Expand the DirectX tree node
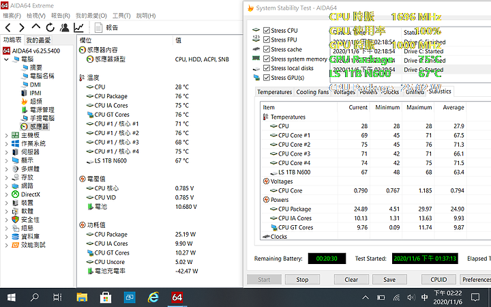Screen dimensions: 491x307 (6, 194)
